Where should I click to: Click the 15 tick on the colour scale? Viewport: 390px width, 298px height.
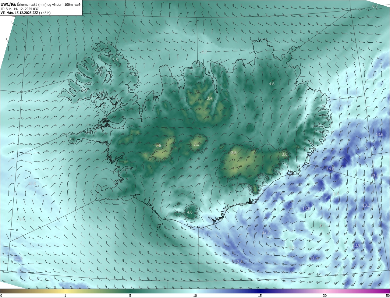point(260,296)
